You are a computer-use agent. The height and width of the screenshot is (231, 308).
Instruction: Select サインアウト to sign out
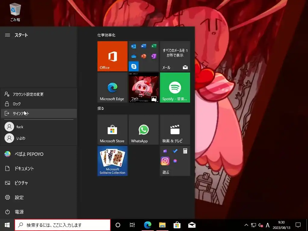[39, 113]
